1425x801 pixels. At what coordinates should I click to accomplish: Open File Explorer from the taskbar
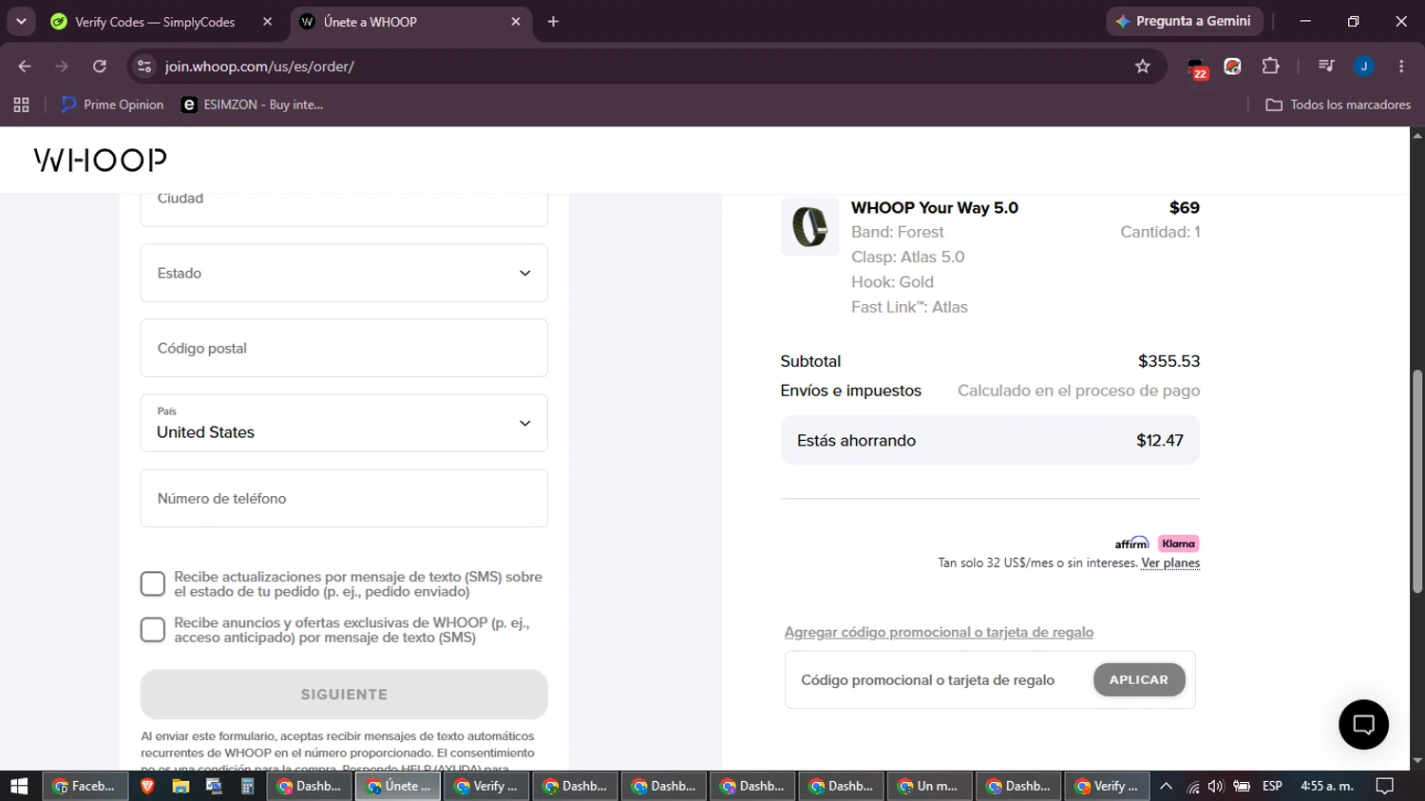pyautogui.click(x=180, y=786)
